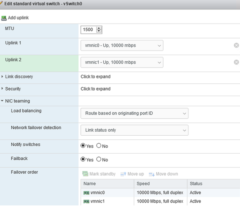The width and height of the screenshot is (240, 209).
Task: Open the Uplink 1 vmnic0 dropdown
Action: (122, 45)
